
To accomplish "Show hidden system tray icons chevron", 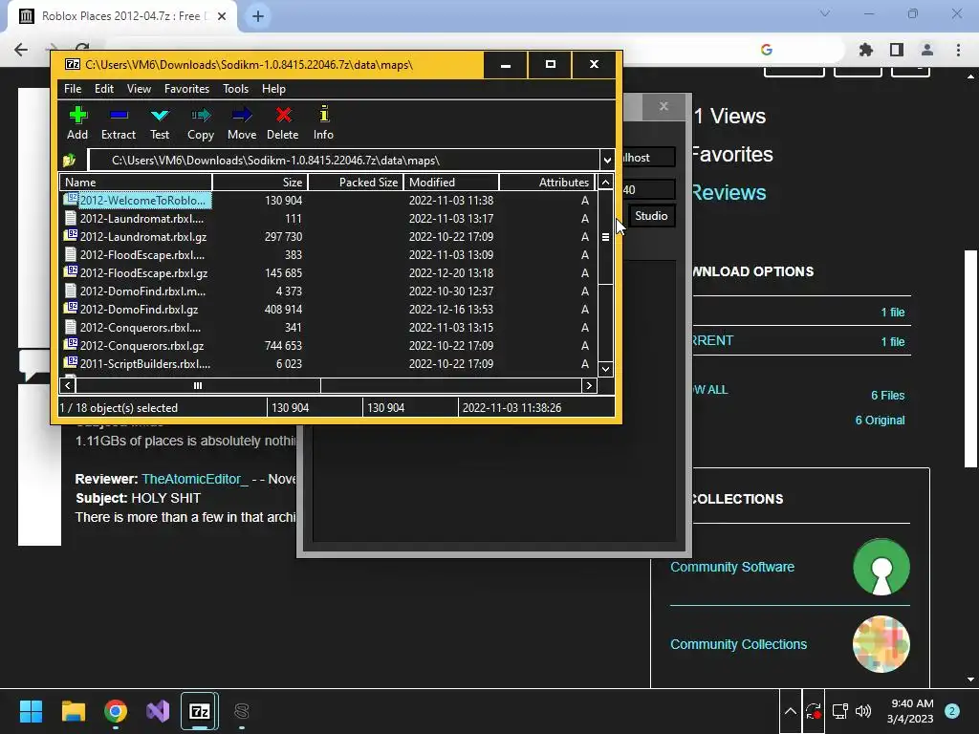I will coord(791,711).
